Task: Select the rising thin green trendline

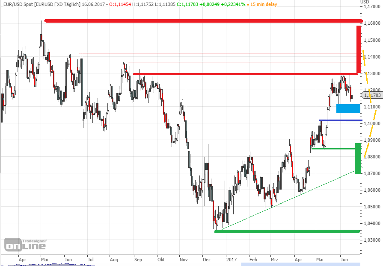Action: pos(288,200)
